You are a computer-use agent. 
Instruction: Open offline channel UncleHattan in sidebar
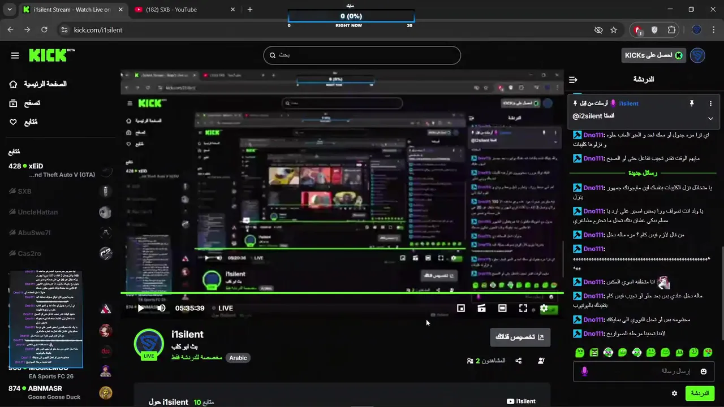(x=59, y=212)
